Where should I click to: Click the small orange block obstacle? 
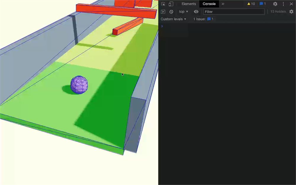tap(128, 26)
